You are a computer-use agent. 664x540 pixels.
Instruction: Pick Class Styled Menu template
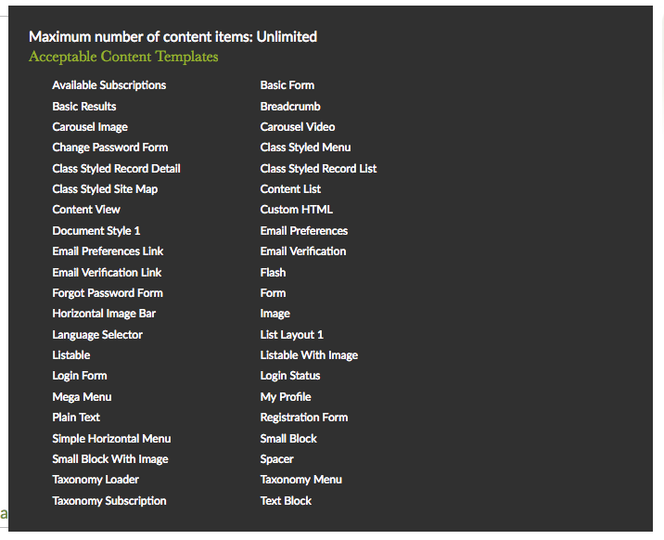point(305,148)
